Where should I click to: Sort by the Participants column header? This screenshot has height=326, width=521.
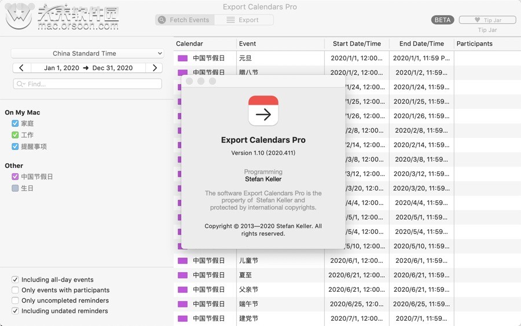487,43
